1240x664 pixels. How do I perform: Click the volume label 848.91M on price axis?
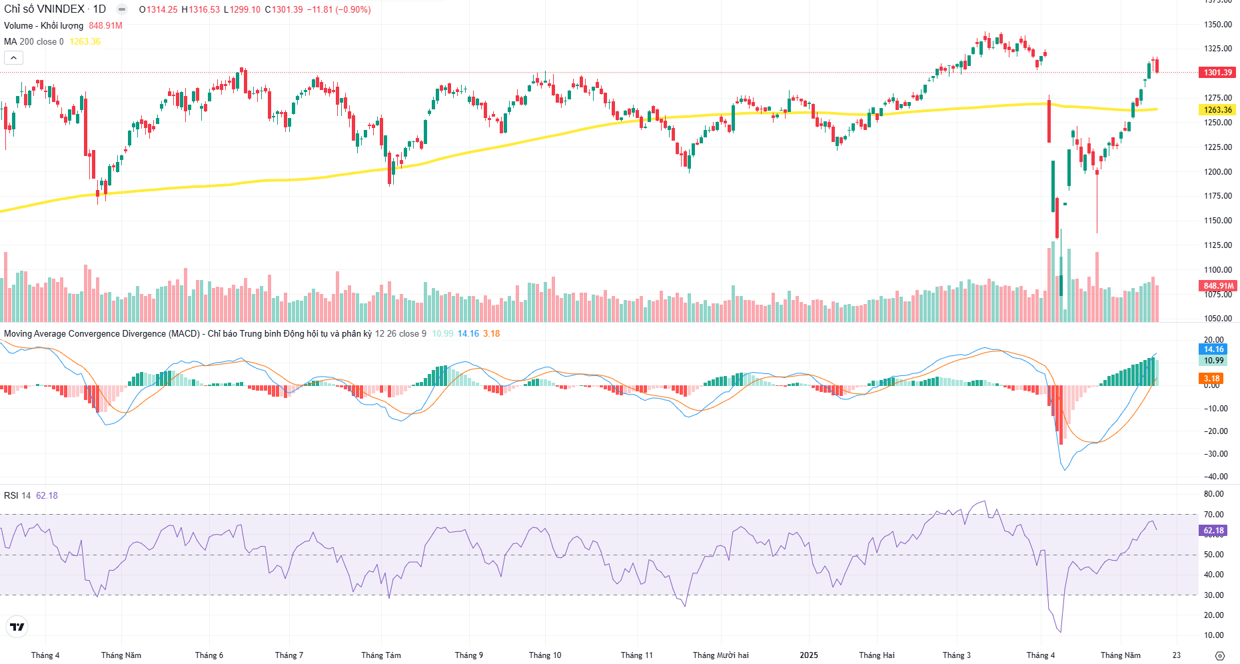[1217, 285]
